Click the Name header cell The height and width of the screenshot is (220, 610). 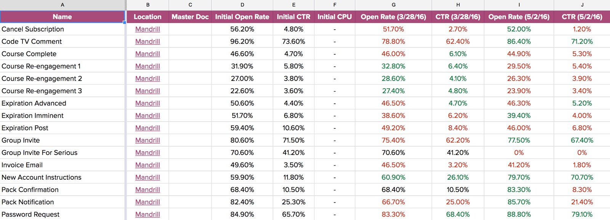point(63,17)
